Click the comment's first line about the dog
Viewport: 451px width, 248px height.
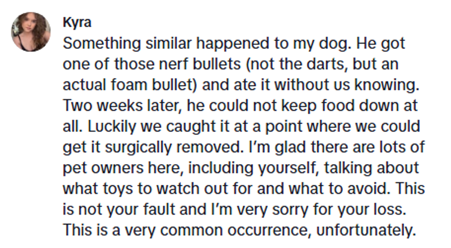234,44
